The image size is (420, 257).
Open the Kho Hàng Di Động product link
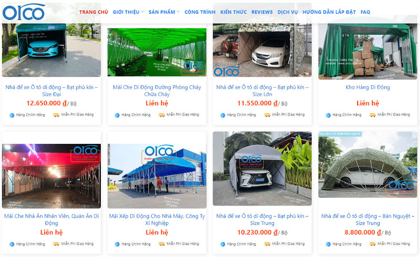367,87
